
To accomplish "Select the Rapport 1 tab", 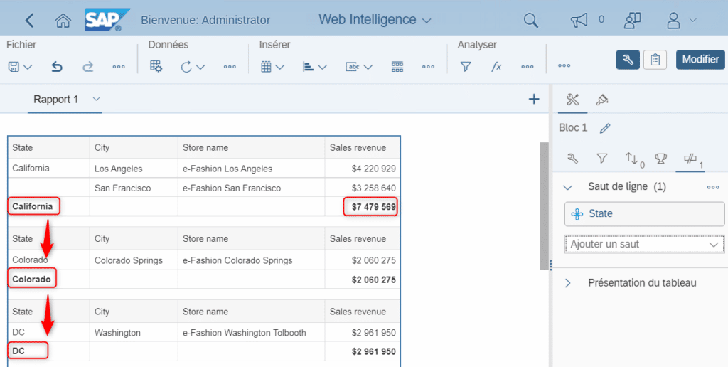I will (55, 100).
